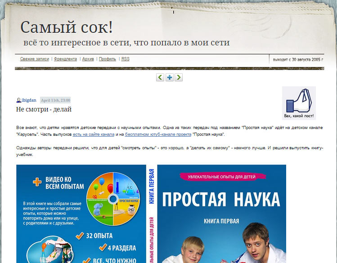Go to the previous entry with the left arrow
This screenshot has width=337, height=263.
(160, 77)
